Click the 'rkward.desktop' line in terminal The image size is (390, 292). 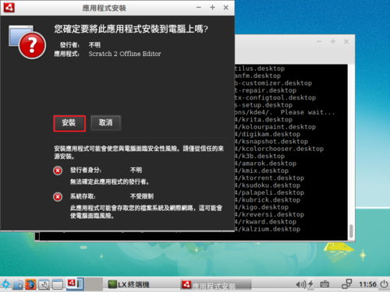tap(266, 222)
